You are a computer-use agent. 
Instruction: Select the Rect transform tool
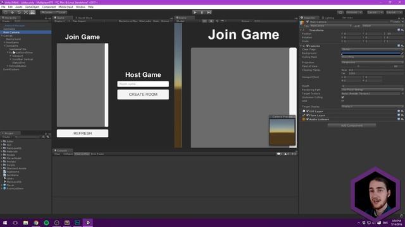[x=32, y=13]
